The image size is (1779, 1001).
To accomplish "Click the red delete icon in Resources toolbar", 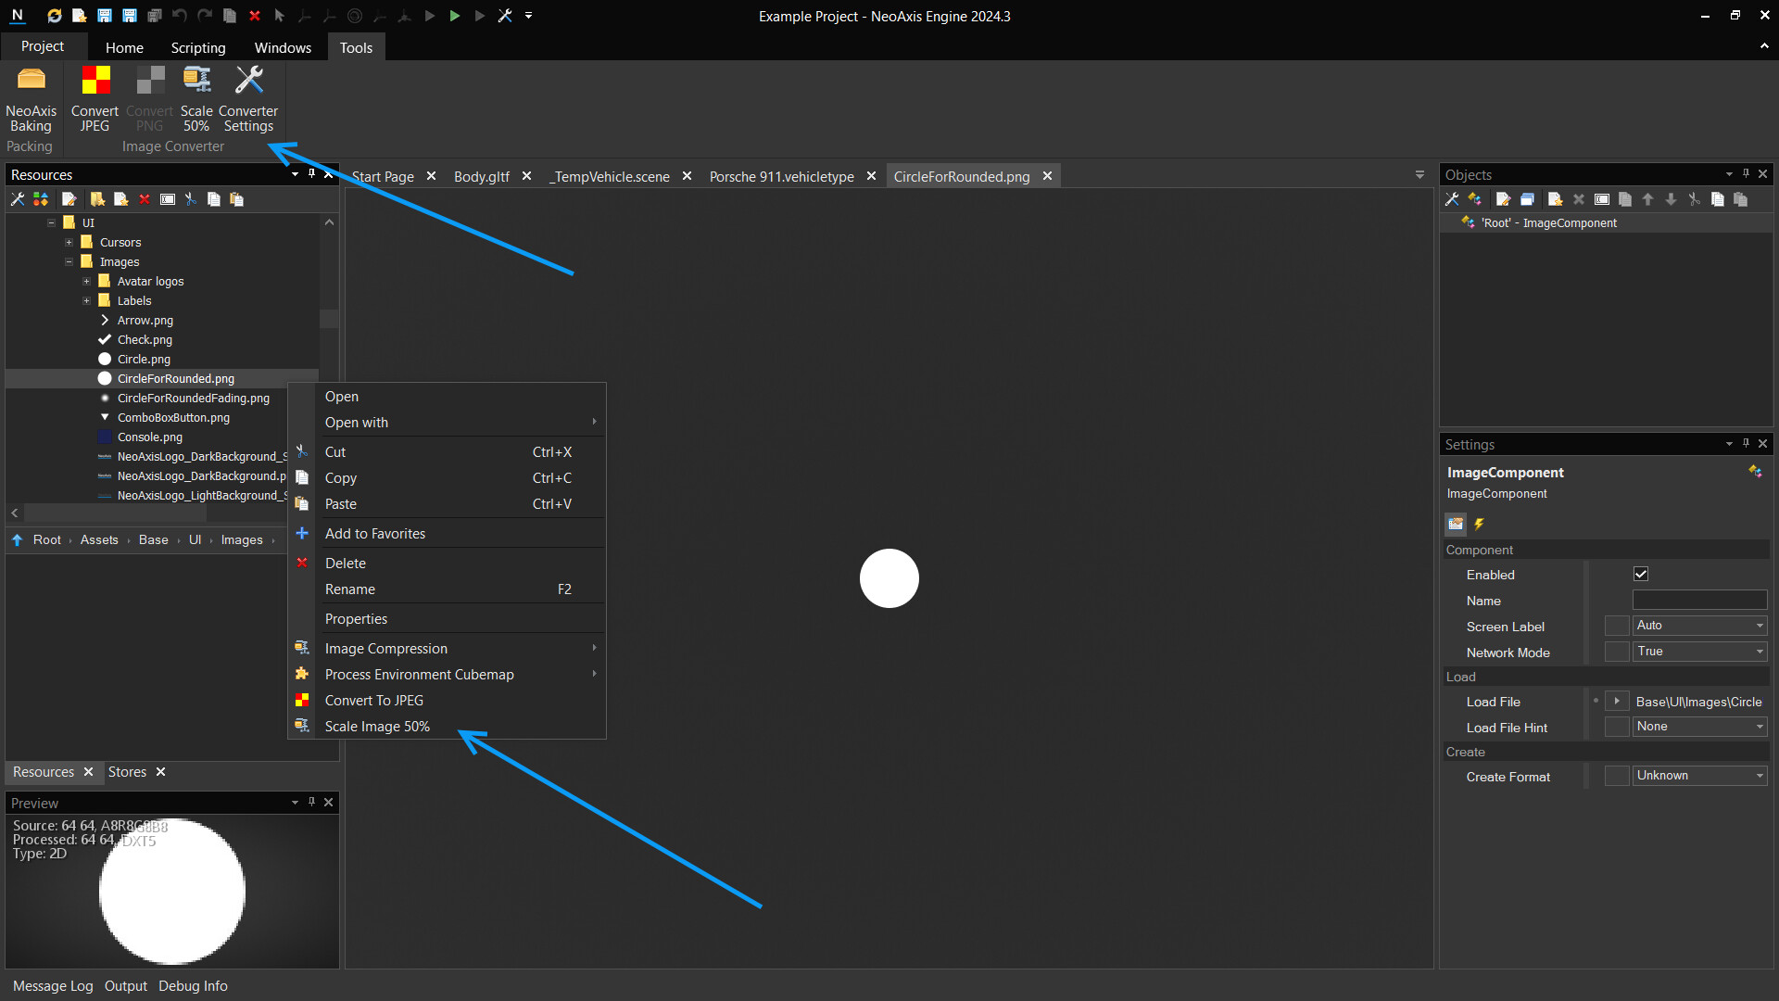I will 145,199.
